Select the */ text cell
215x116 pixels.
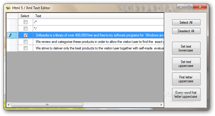(98, 28)
